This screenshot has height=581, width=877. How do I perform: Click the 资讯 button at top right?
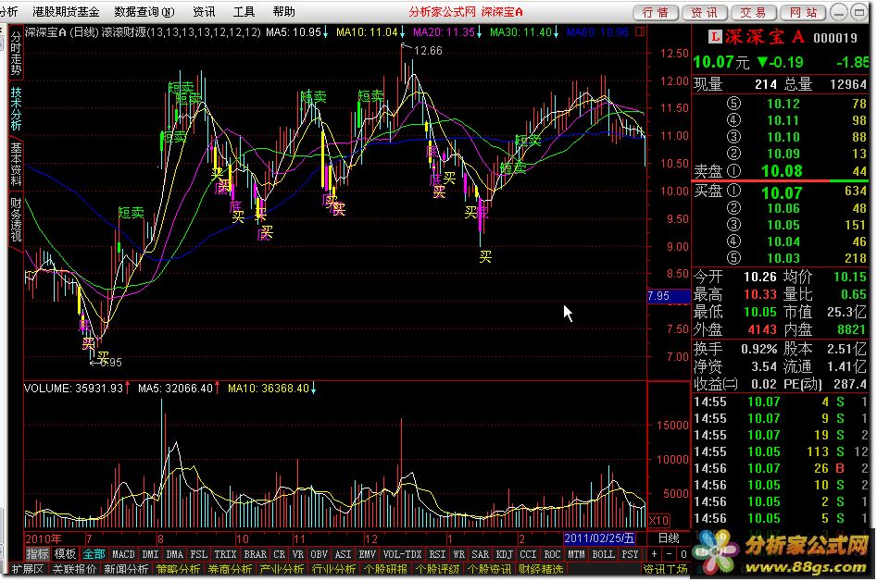click(x=704, y=12)
